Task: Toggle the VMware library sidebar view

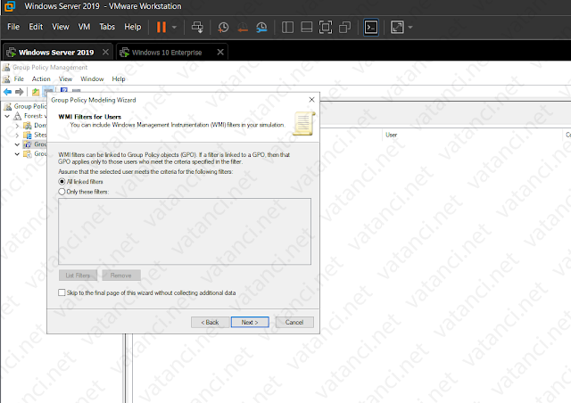Action: click(x=287, y=27)
